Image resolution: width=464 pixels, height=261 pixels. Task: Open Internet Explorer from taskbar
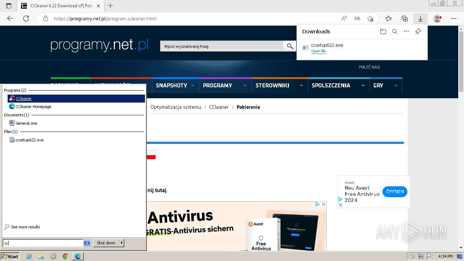[29, 256]
